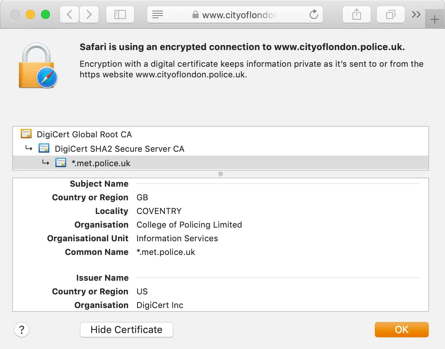Screen dimensions: 445x349
Task: Click the subject country value GB
Action: coord(142,197)
